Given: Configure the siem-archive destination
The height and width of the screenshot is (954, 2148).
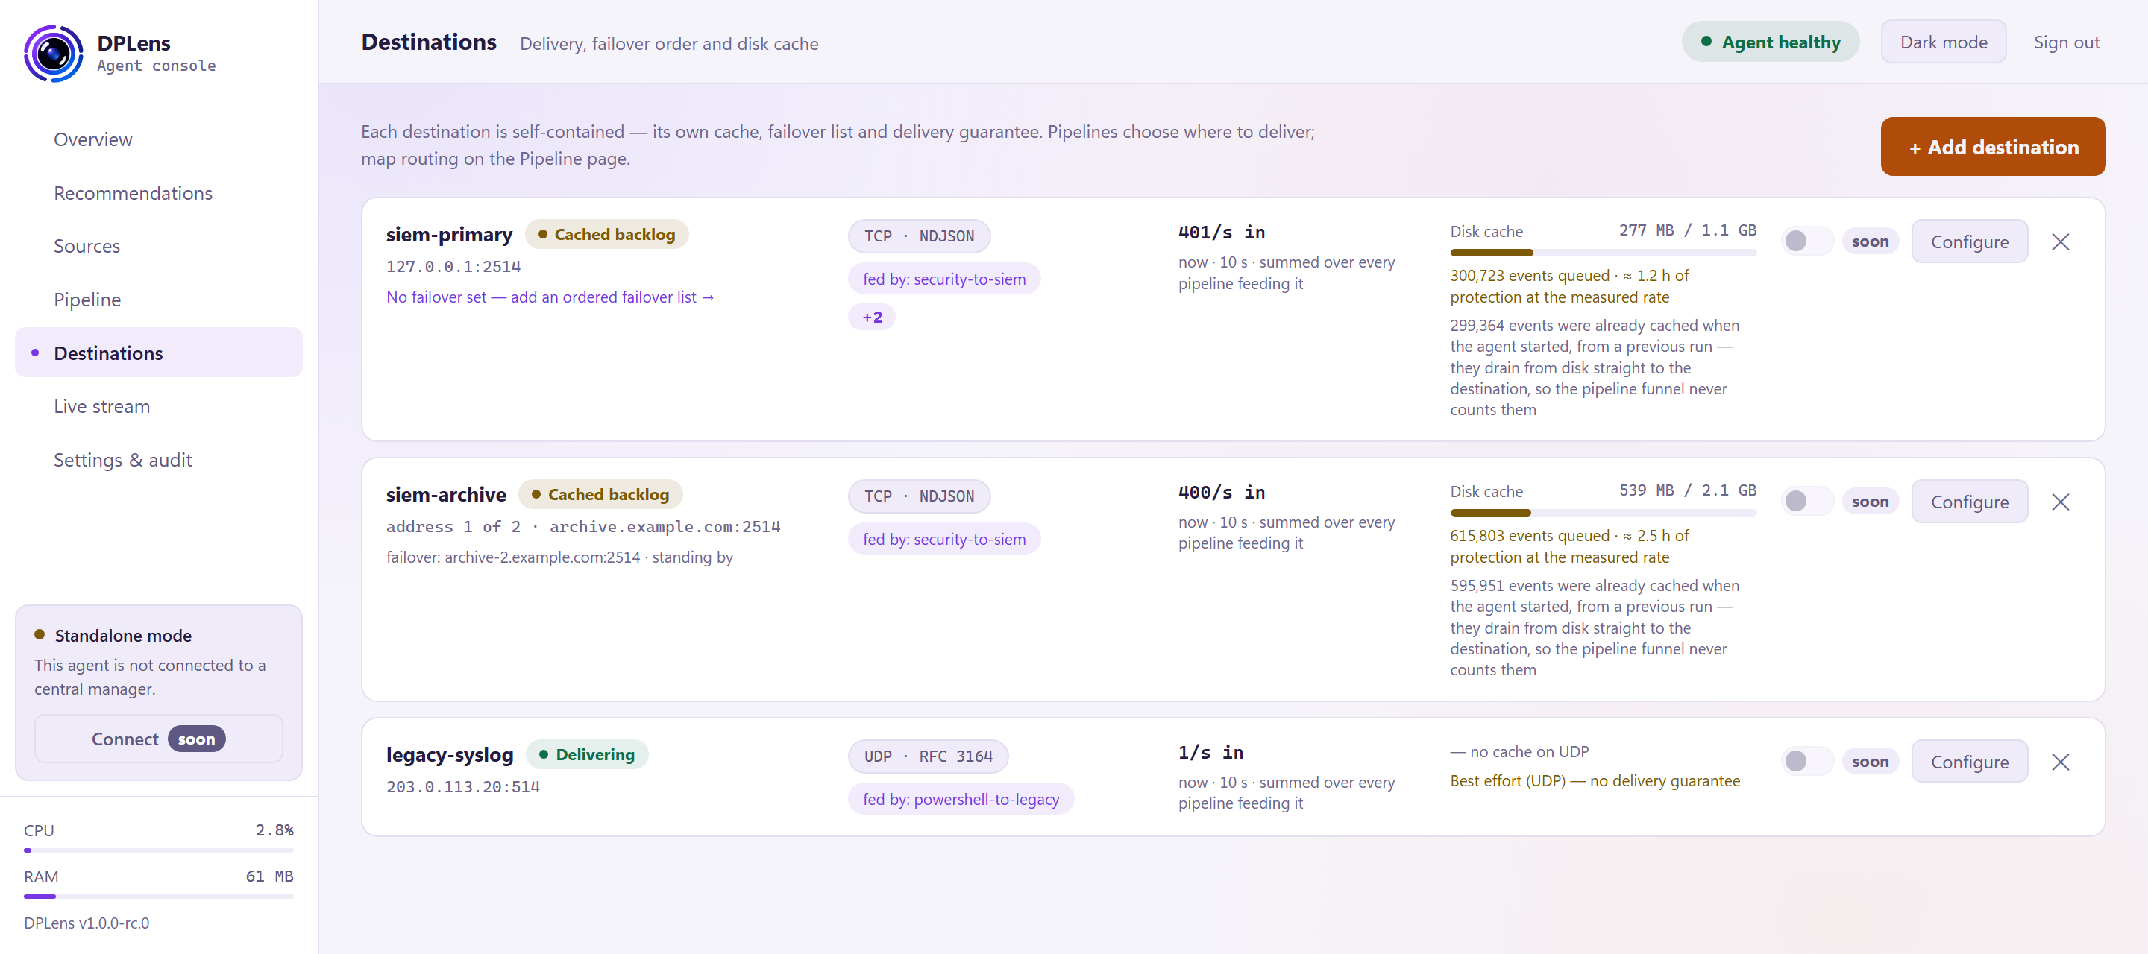Looking at the screenshot, I should pyautogui.click(x=1969, y=502).
